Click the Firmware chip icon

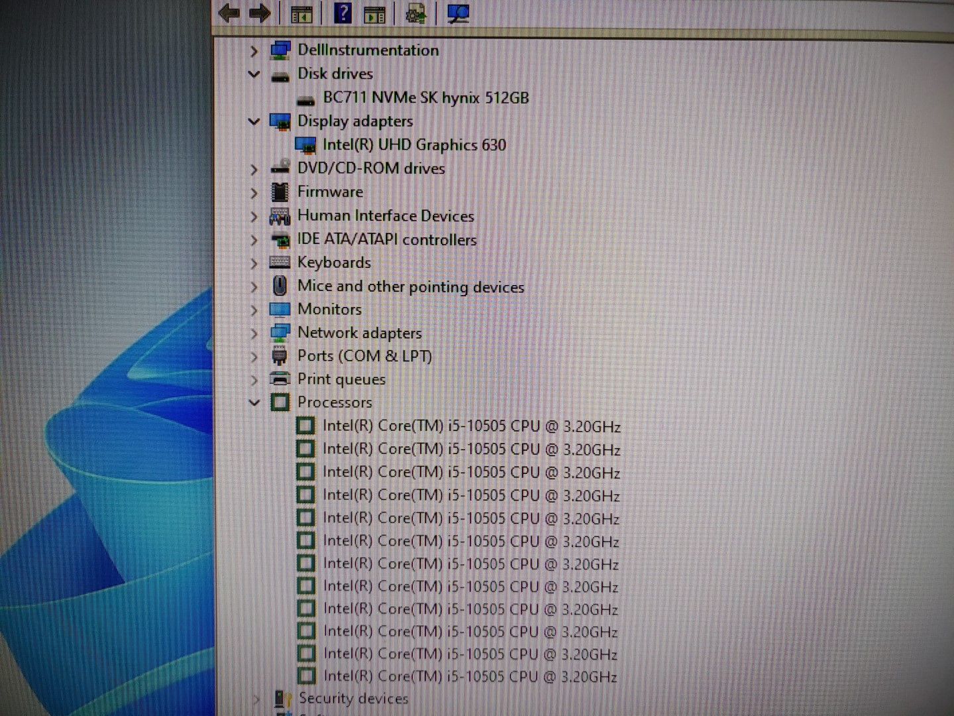pyautogui.click(x=280, y=192)
